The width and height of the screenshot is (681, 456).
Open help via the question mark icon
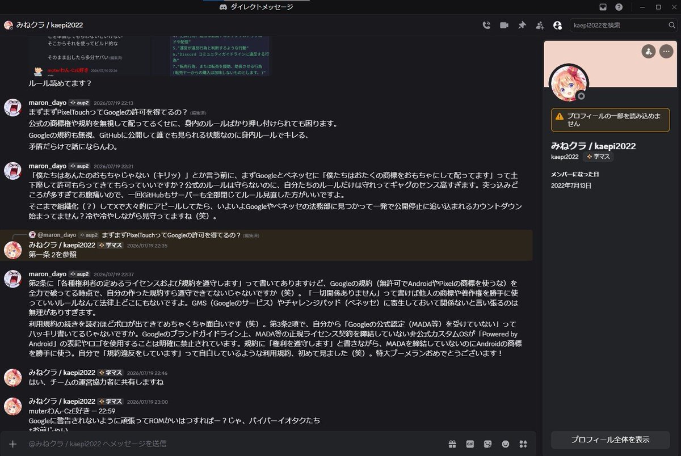point(619,7)
